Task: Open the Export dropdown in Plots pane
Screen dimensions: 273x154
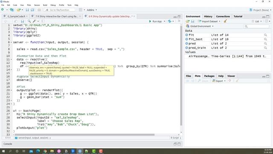Action: click(219, 81)
